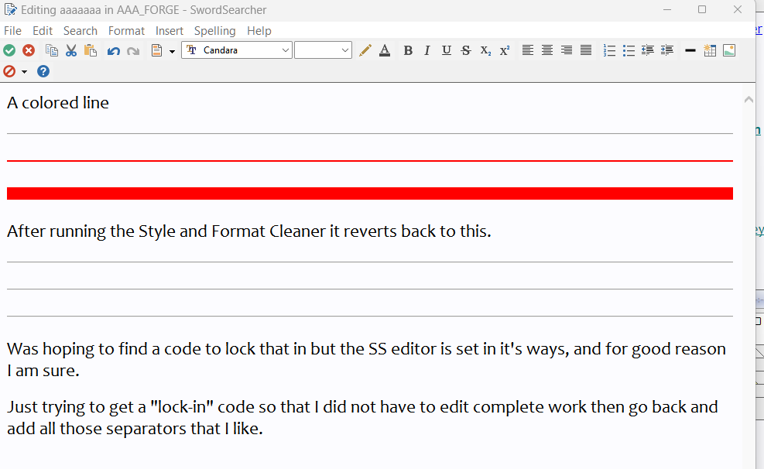The width and height of the screenshot is (764, 469).
Task: Align paragraph right
Action: click(x=566, y=50)
